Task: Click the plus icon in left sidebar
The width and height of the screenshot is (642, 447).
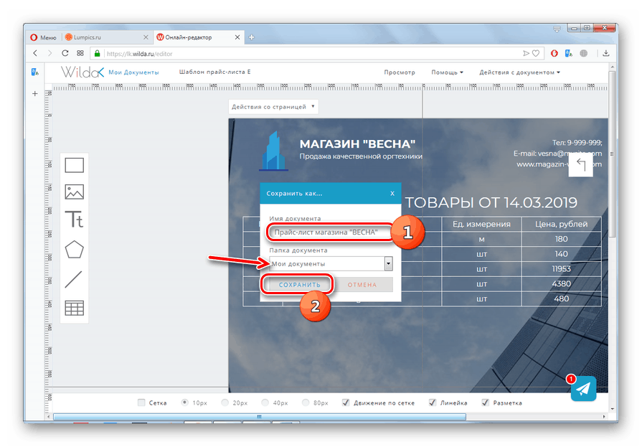Action: point(35,93)
